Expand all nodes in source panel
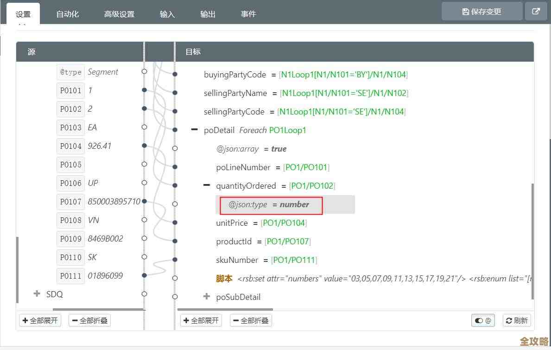551x350 pixels. tap(40, 320)
